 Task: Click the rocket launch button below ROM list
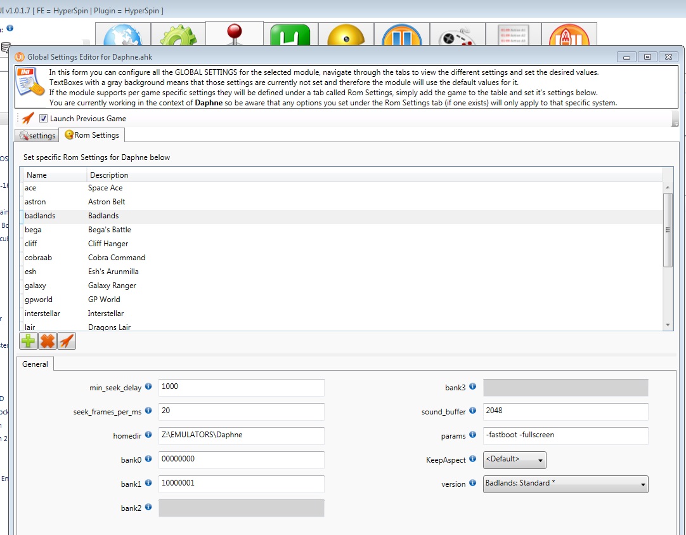tap(66, 341)
